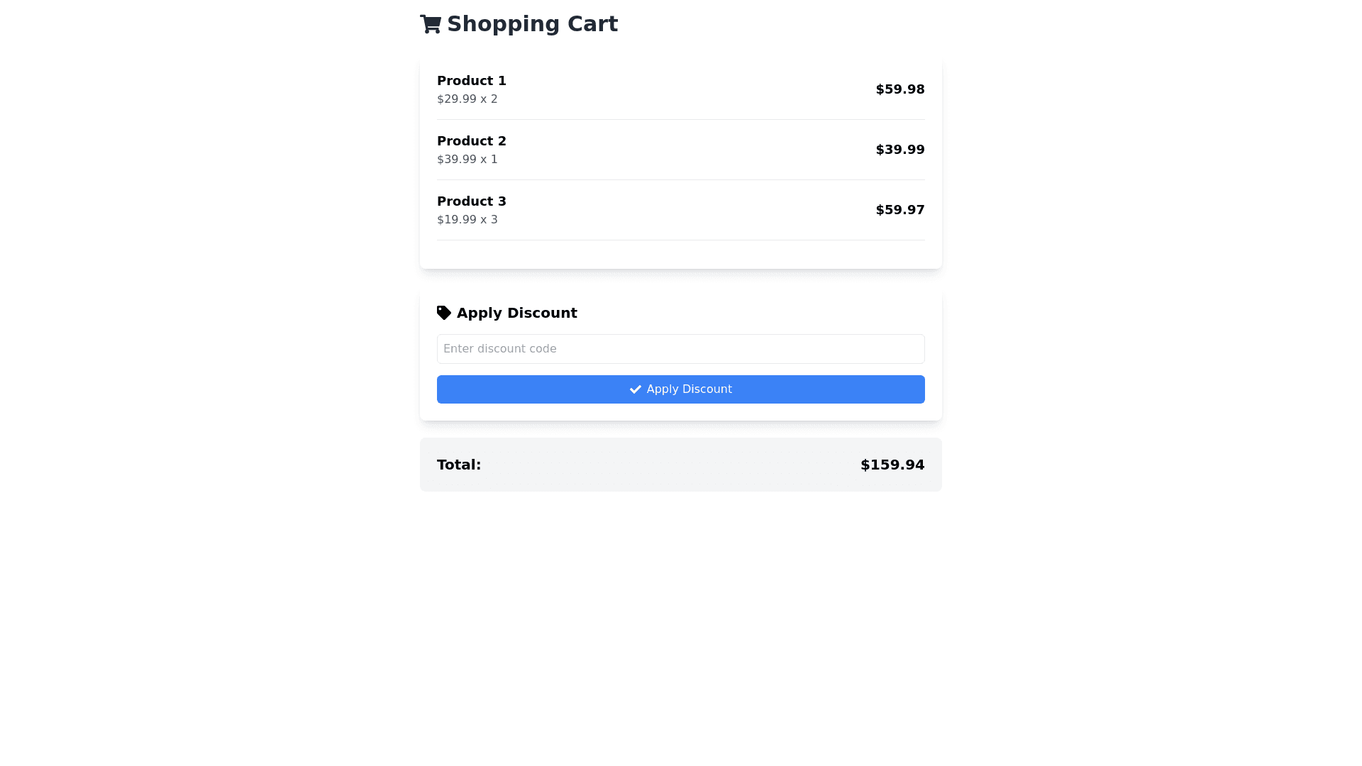Viewport: 1362px width, 766px height.
Task: Click the Shopping Cart page title
Action: 532,24
